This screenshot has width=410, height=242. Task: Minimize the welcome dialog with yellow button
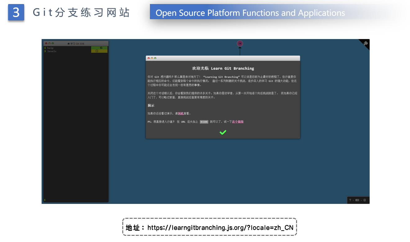pos(152,58)
